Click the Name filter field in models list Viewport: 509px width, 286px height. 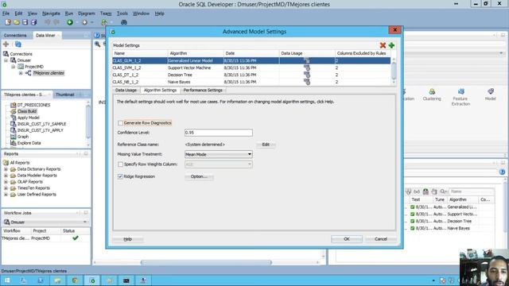tap(472, 191)
